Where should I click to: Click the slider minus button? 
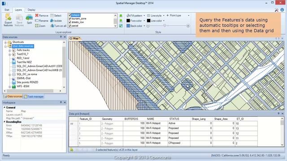click(148, 26)
